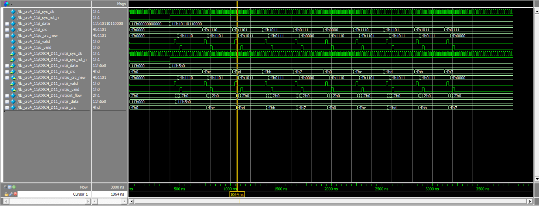
Task: Click the Msgs value 4'hd of r_crc
Action: click(x=96, y=108)
